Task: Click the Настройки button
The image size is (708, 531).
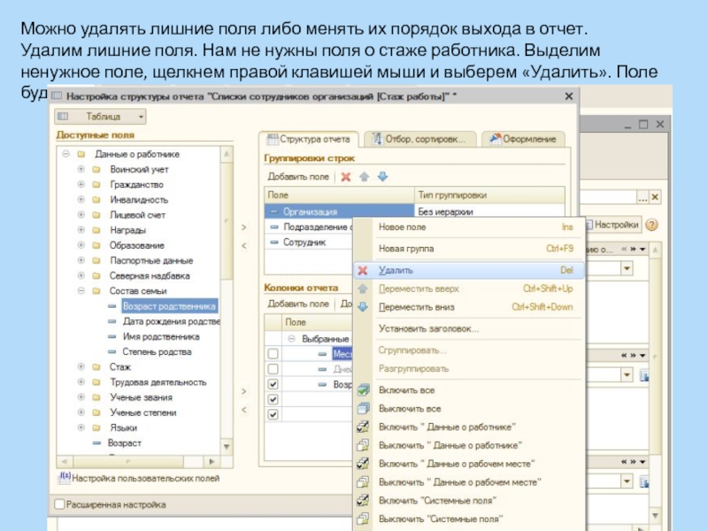Action: coord(614,225)
